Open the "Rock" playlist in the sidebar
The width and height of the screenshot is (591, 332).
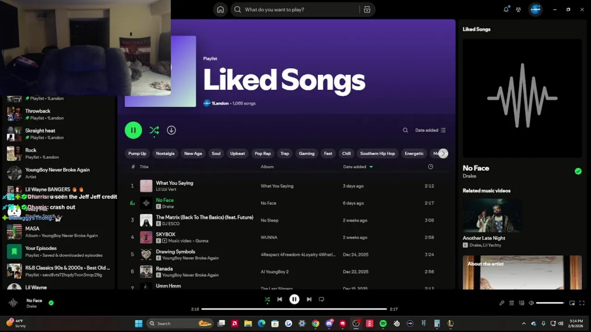click(x=58, y=154)
